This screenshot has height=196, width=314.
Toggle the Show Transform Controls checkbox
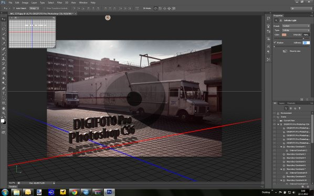(x=45, y=8)
